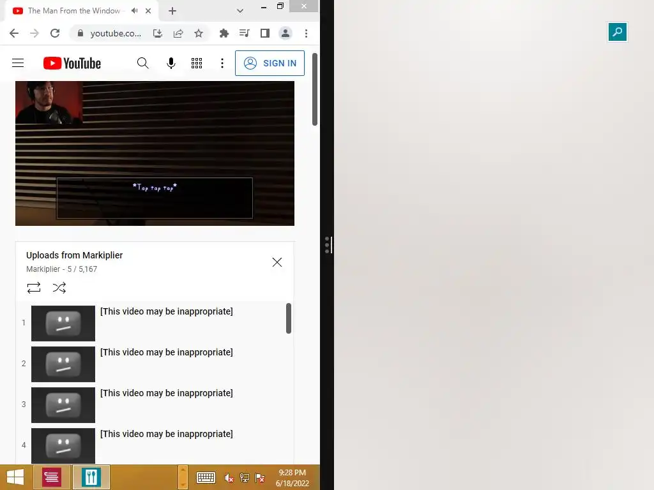The image size is (654, 490).
Task: Click split-view divider handle
Action: click(328, 245)
